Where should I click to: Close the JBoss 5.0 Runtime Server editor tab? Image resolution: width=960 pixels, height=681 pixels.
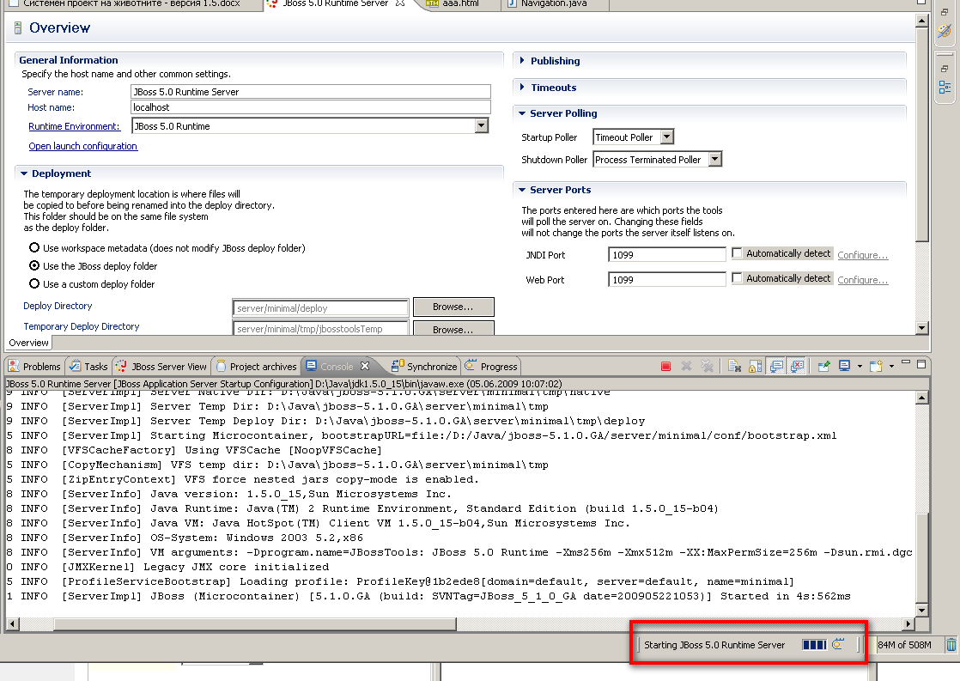[x=400, y=3]
